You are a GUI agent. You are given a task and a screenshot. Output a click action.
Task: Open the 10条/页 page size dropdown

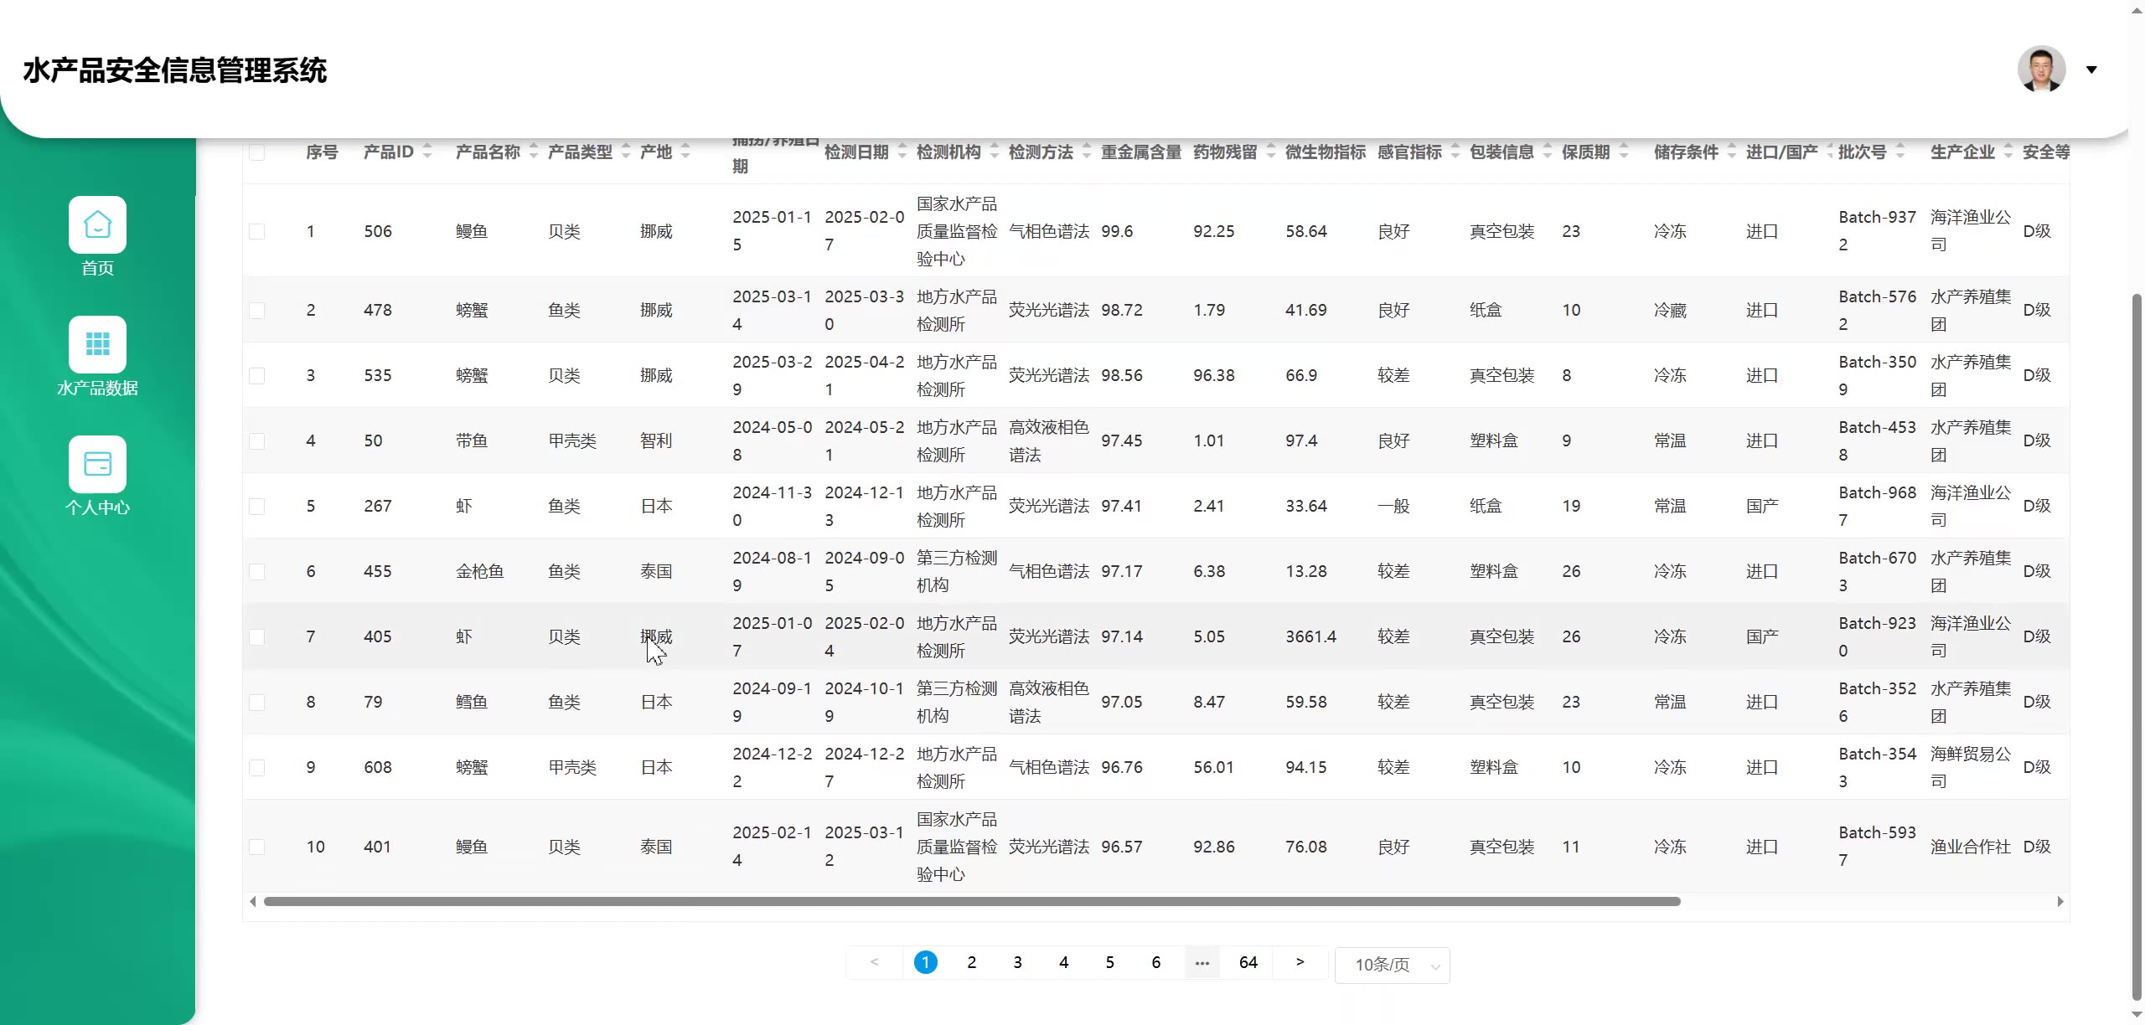pos(1392,965)
